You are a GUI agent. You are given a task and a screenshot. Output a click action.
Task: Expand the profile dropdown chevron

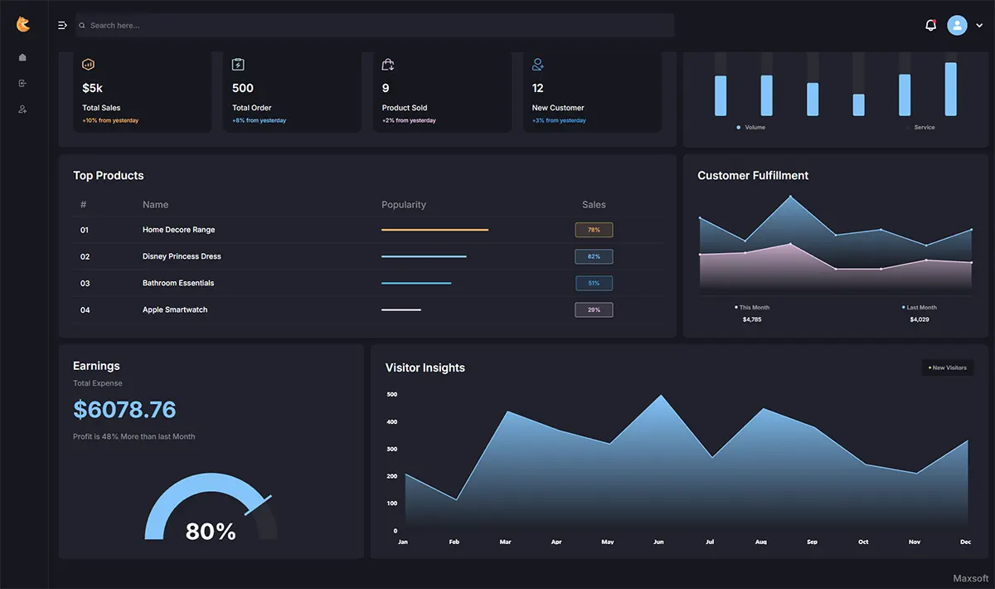click(x=979, y=26)
